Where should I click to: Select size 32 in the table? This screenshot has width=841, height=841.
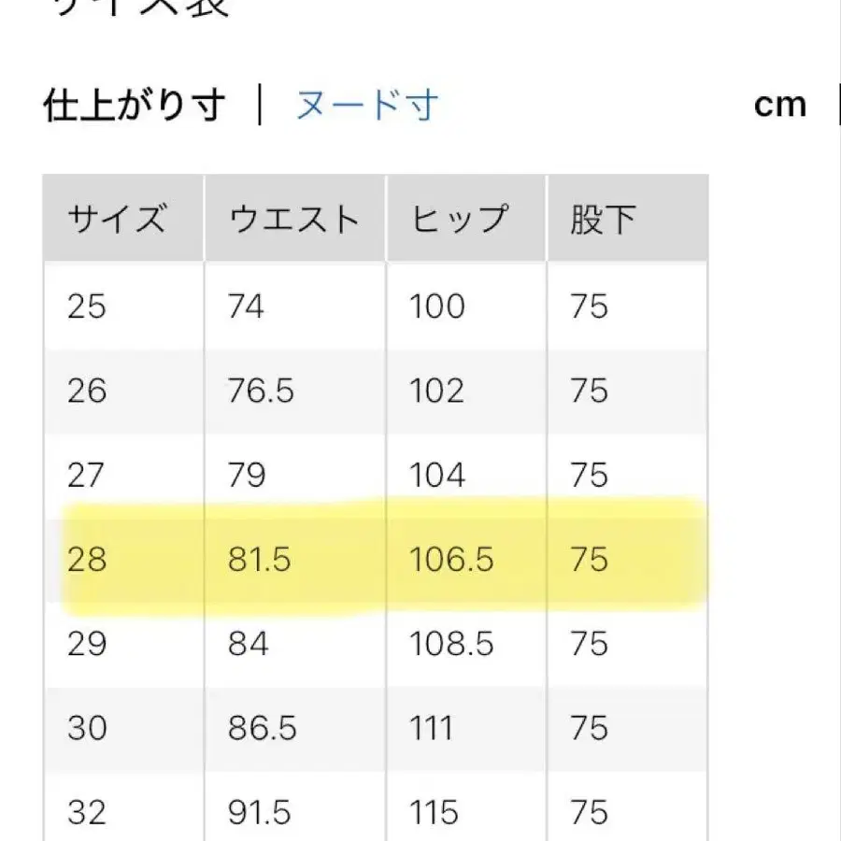(88, 811)
